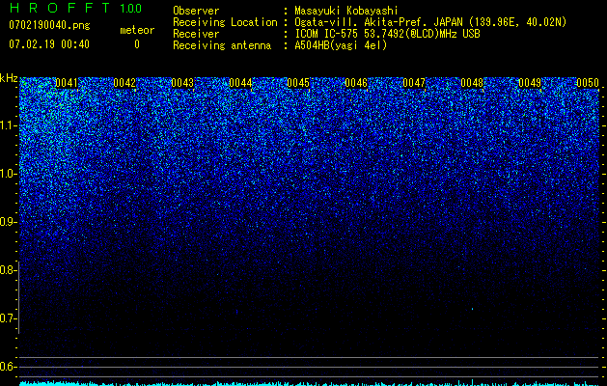Viewport: 607px width, 386px height.
Task: Click the 0050 time marker
Action: coord(588,83)
